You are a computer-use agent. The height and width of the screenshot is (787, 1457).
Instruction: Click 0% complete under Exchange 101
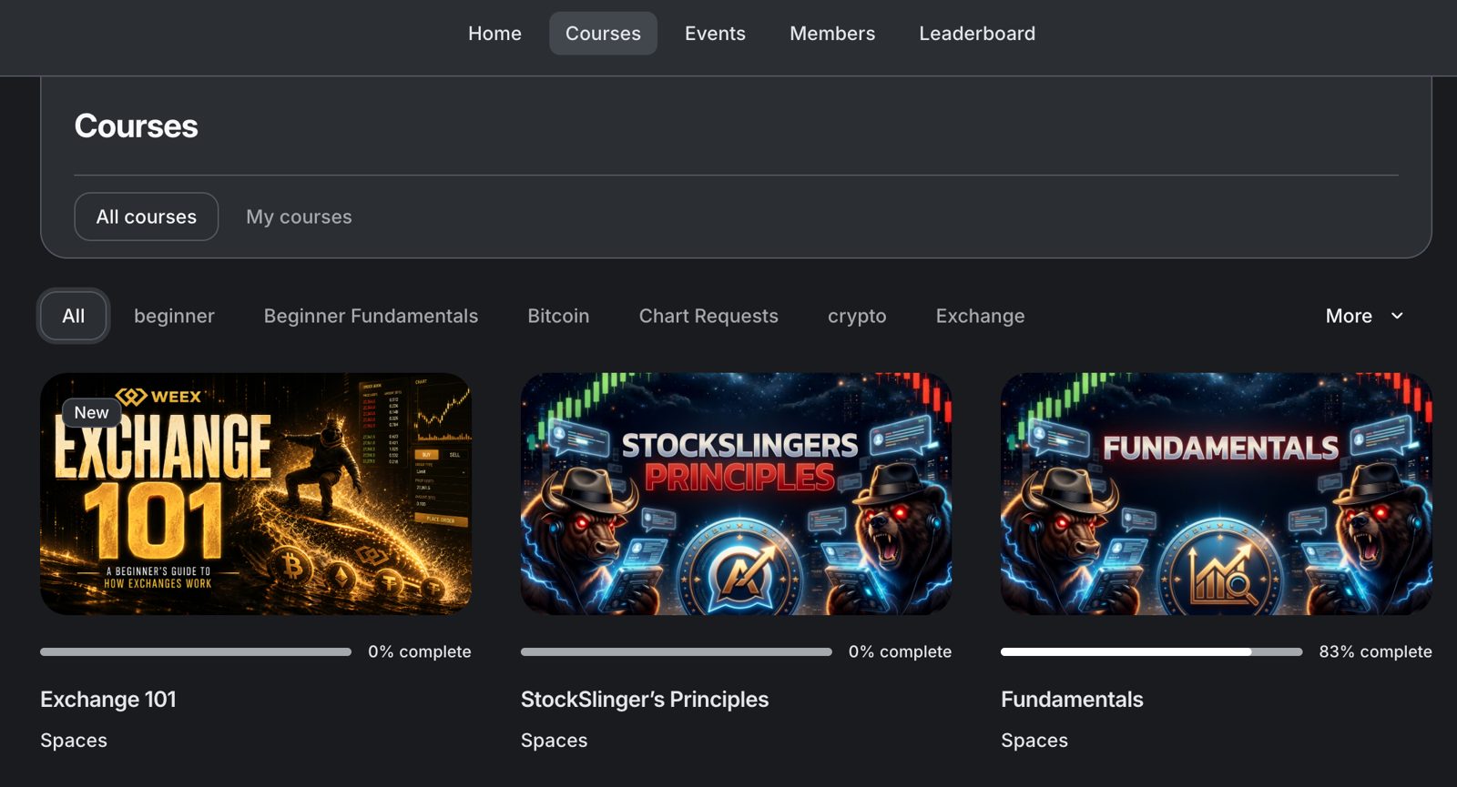(x=420, y=651)
